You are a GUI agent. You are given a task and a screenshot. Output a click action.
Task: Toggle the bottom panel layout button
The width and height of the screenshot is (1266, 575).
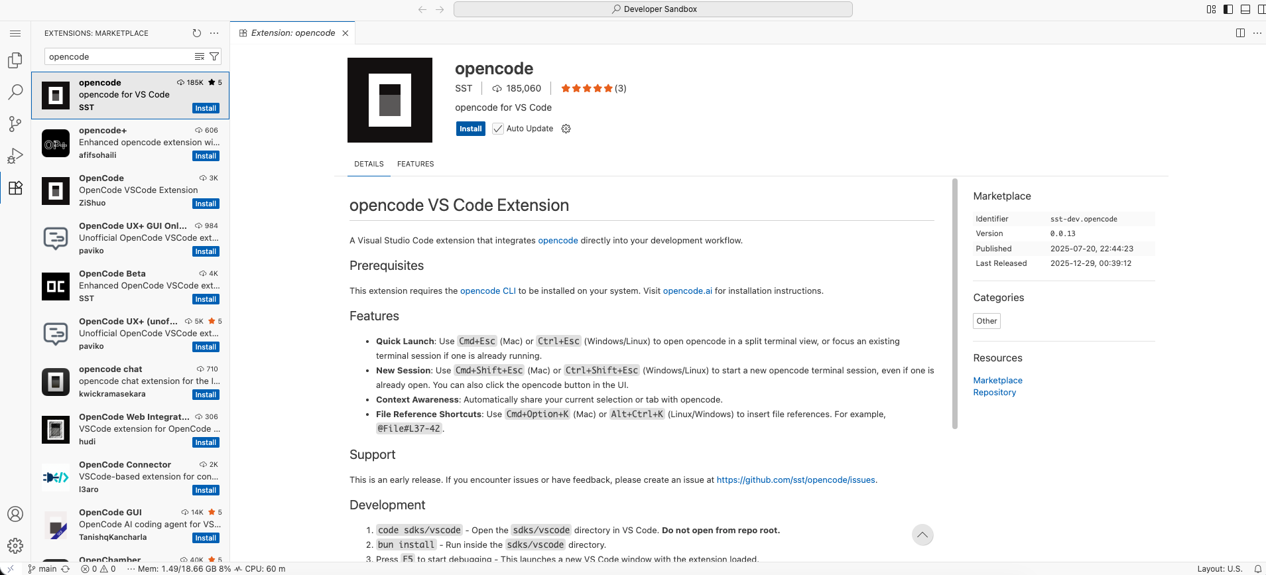(x=1245, y=9)
